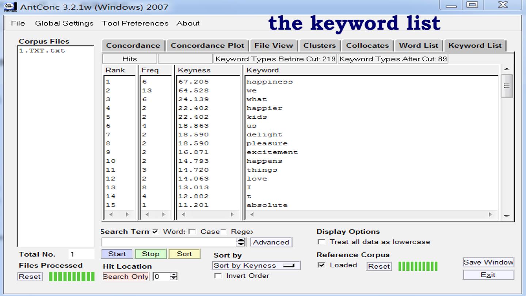Screen dimensions: 526x296
Task: Toggle the Words search checkbox
Action: pyautogui.click(x=156, y=231)
